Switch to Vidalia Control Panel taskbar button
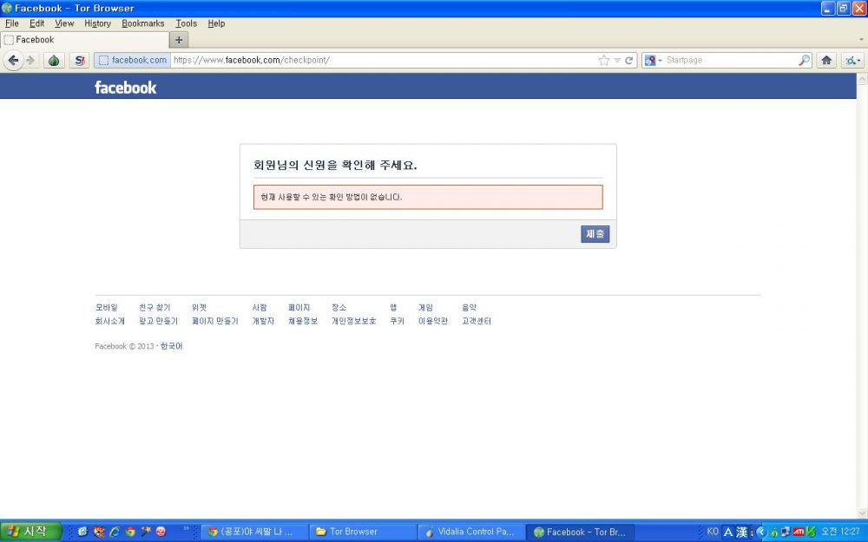Image resolution: width=868 pixels, height=542 pixels. (470, 532)
